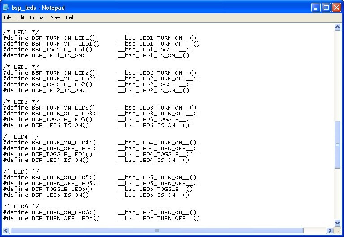Click the text __bsp_LED4_TURN_OFF__()
This screenshot has width=344, height=237.
click(x=159, y=148)
